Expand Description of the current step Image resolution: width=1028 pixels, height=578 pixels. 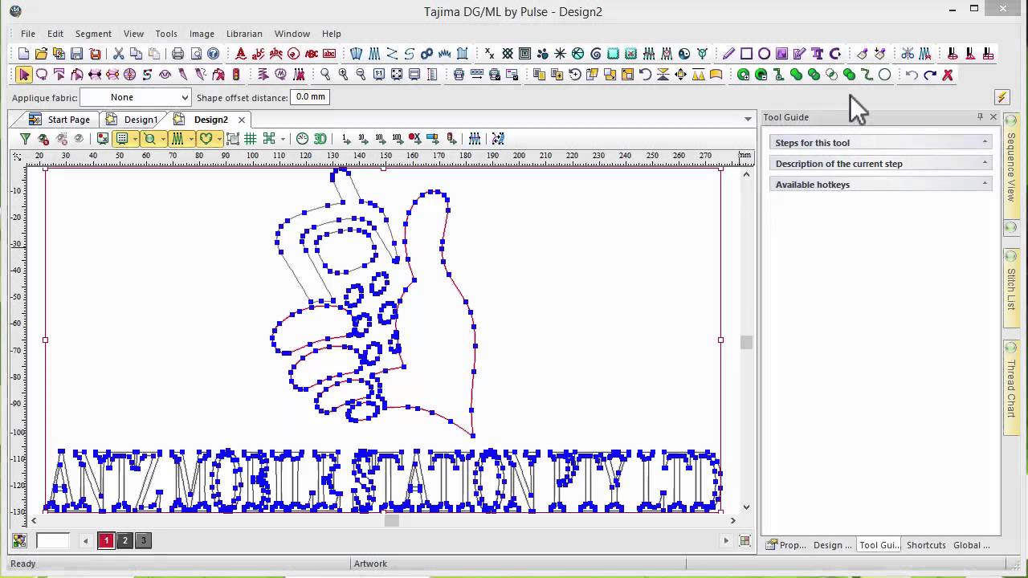tap(881, 164)
